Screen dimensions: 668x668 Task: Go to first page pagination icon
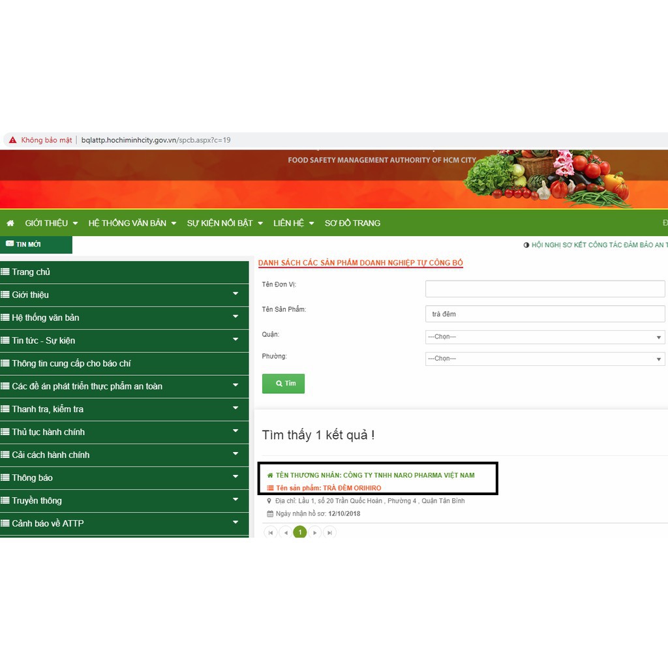click(x=270, y=532)
